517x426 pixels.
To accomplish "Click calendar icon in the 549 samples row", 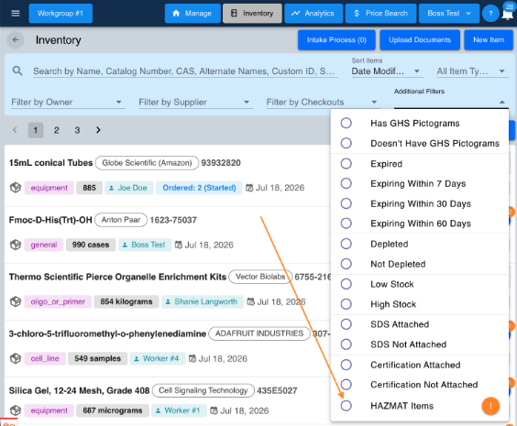I will pos(192,358).
